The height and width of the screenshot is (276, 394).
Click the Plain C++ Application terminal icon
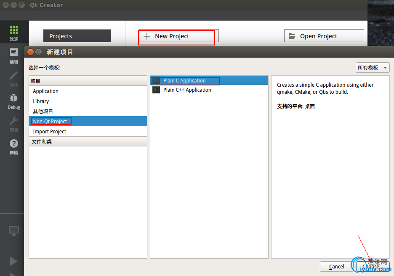pyautogui.click(x=156, y=90)
